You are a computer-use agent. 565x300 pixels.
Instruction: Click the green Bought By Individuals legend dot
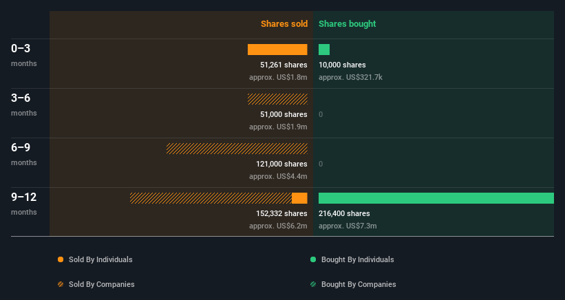(313, 259)
